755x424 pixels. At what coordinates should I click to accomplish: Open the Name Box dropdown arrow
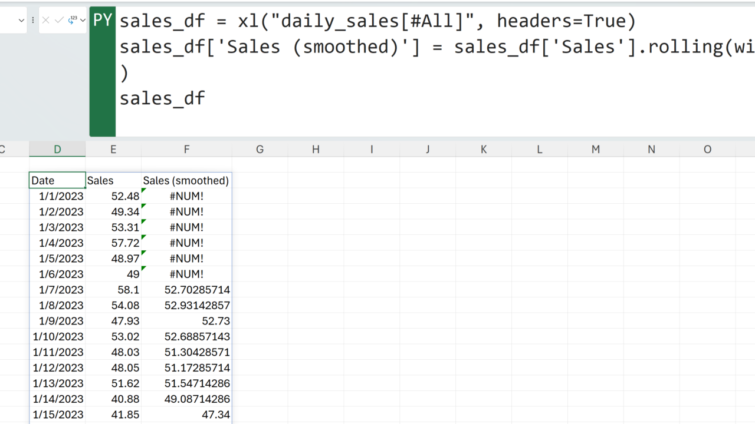(x=22, y=21)
